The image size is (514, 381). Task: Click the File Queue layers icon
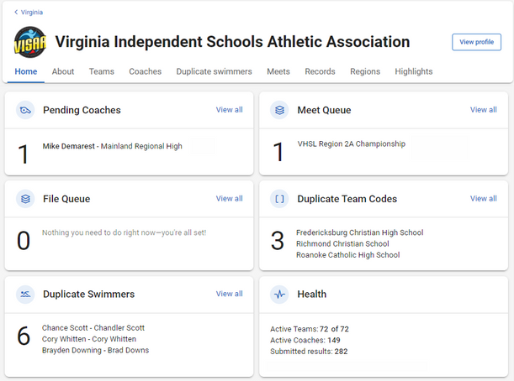click(x=25, y=199)
